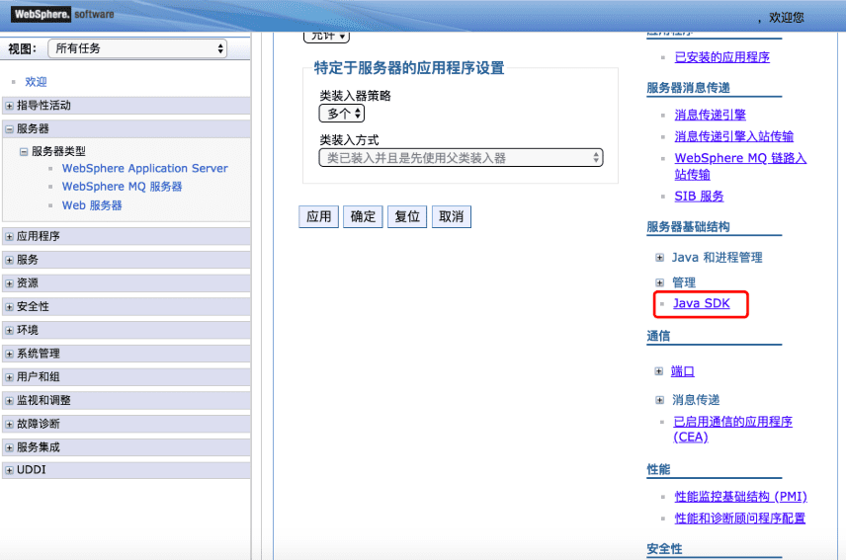Image resolution: width=846 pixels, height=560 pixels.
Task: Open the 端口 link
Action: tap(683, 371)
